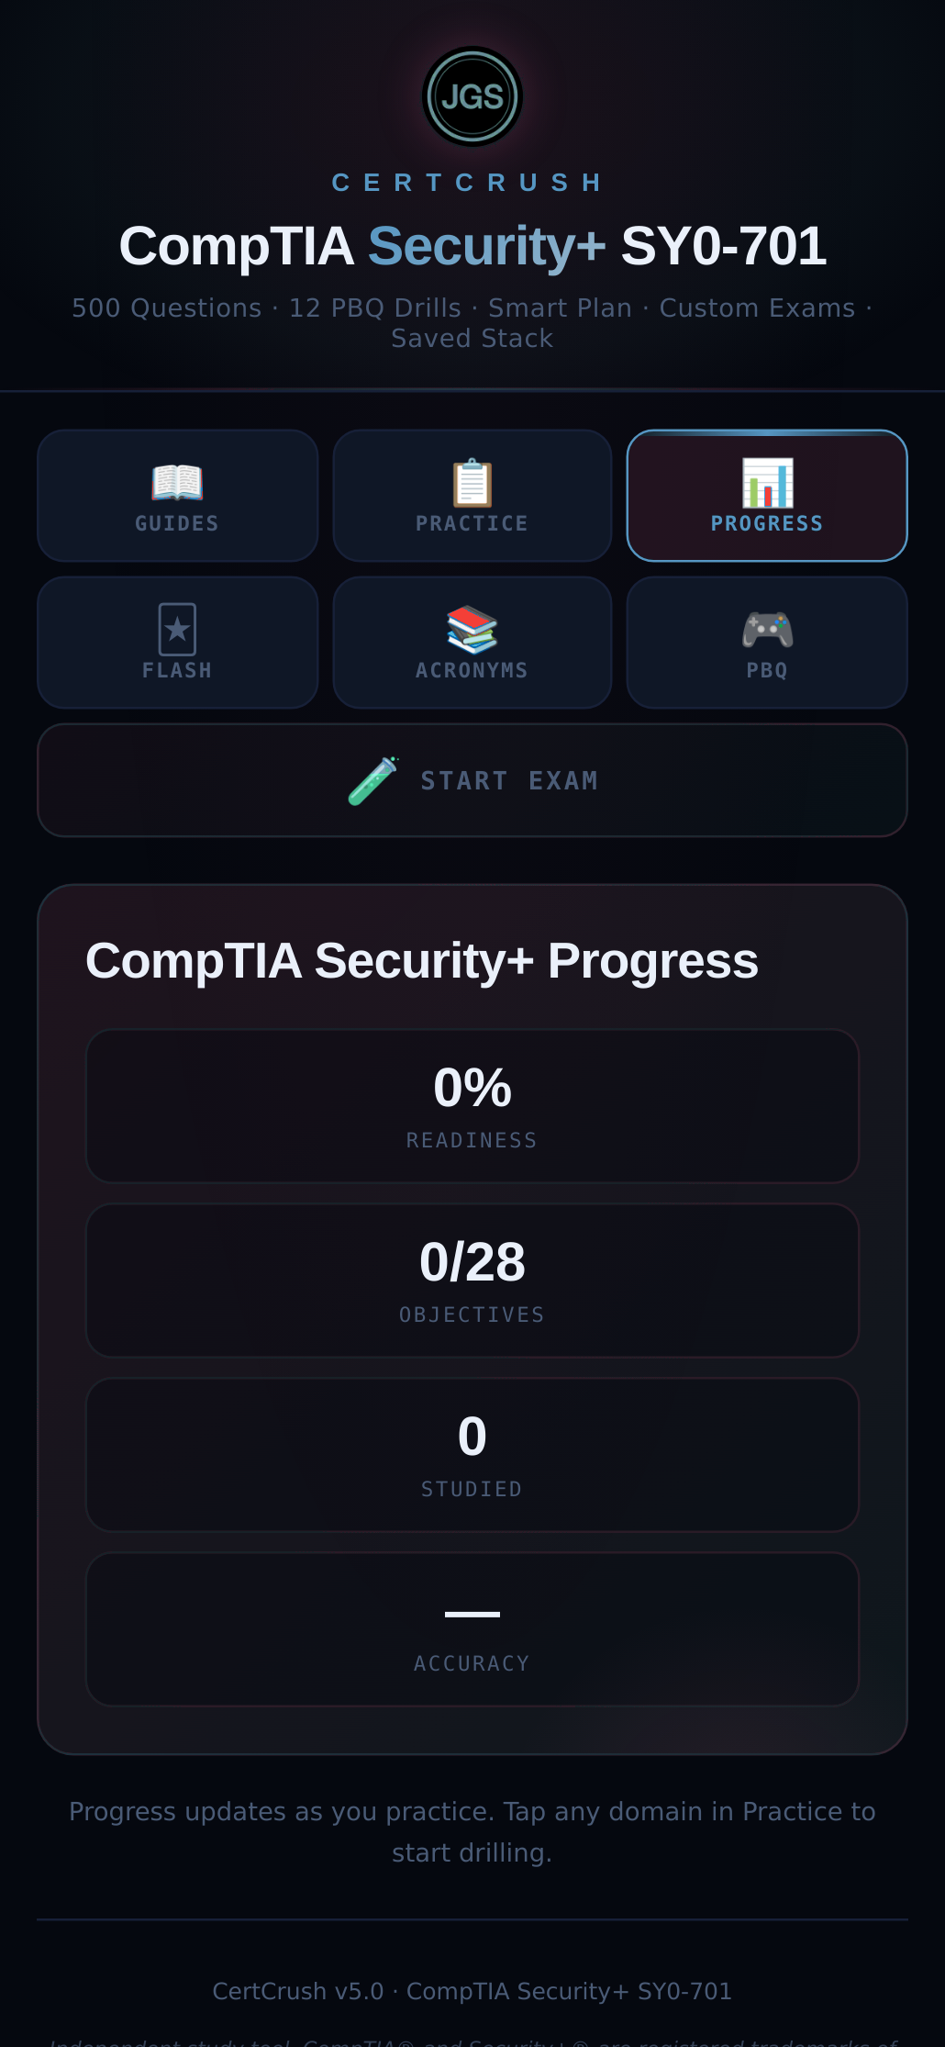Click the JGS circular logo
Image resolution: width=945 pixels, height=2047 pixels.
(x=472, y=95)
